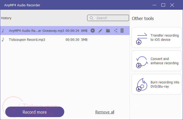
Task: Click the flame disc burn icon
Action: point(142,85)
